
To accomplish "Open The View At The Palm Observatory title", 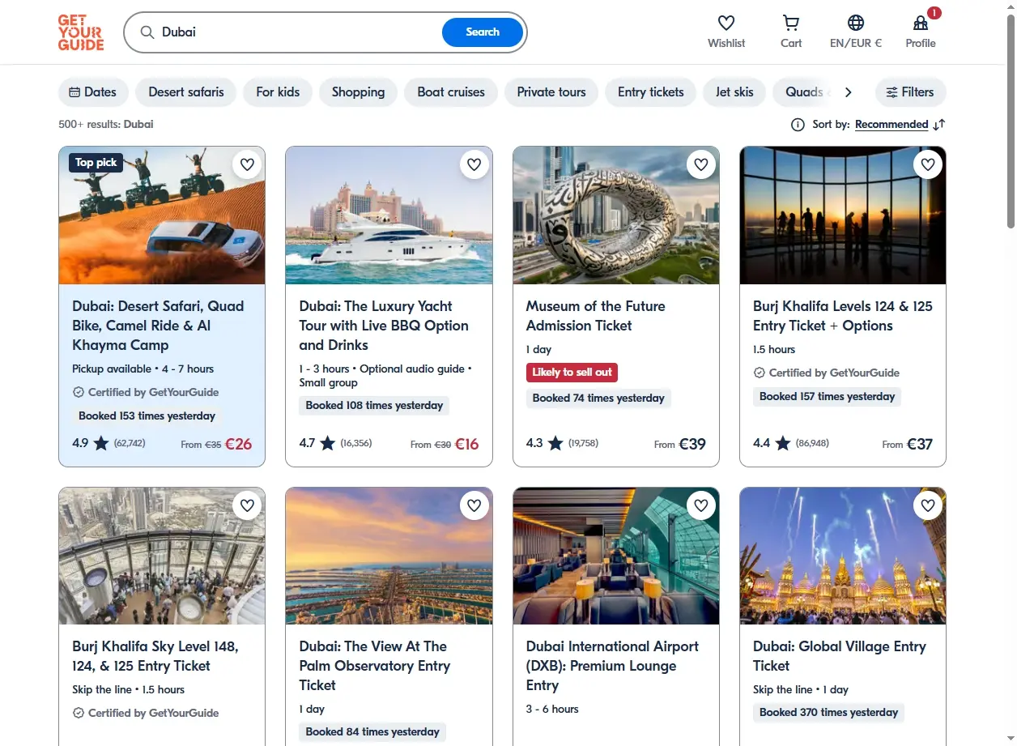I will 375,666.
